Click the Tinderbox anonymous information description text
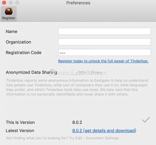156x145 pixels. (x=77, y=87)
